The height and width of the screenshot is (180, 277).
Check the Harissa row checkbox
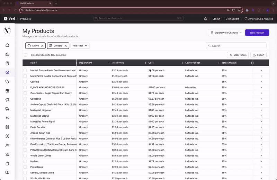pyautogui.click(x=25, y=161)
